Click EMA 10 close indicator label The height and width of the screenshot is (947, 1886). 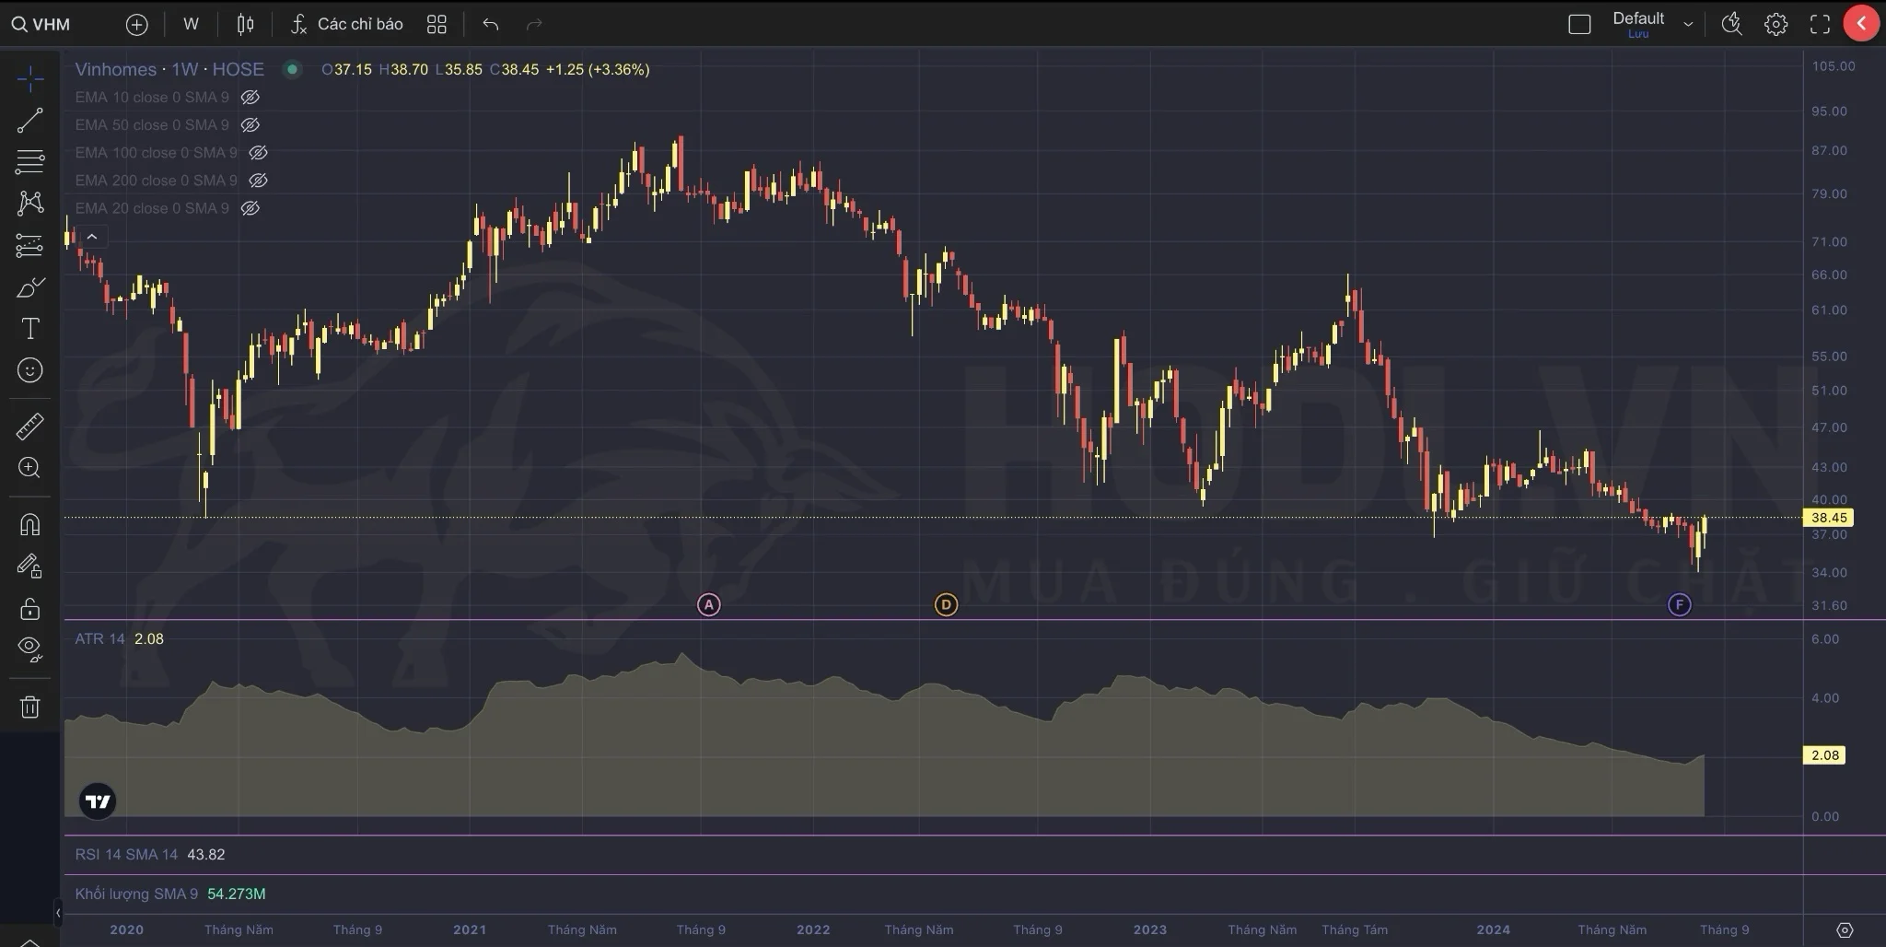(152, 97)
